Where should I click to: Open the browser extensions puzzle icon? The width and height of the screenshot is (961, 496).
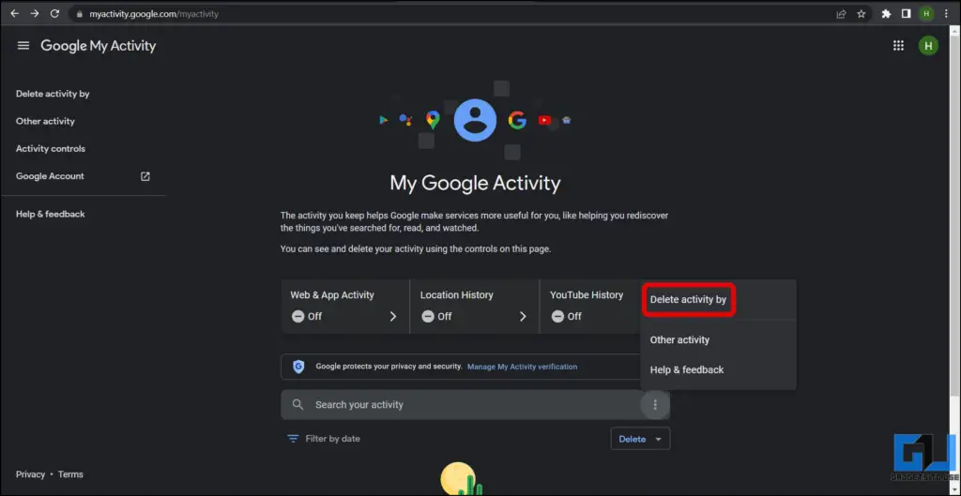tap(886, 13)
